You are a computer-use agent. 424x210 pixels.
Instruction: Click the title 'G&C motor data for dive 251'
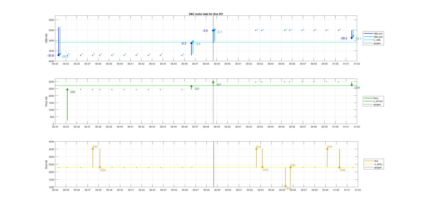tap(206, 14)
